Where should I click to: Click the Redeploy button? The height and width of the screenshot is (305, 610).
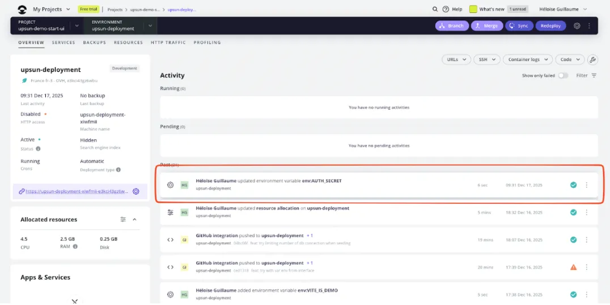click(x=550, y=25)
